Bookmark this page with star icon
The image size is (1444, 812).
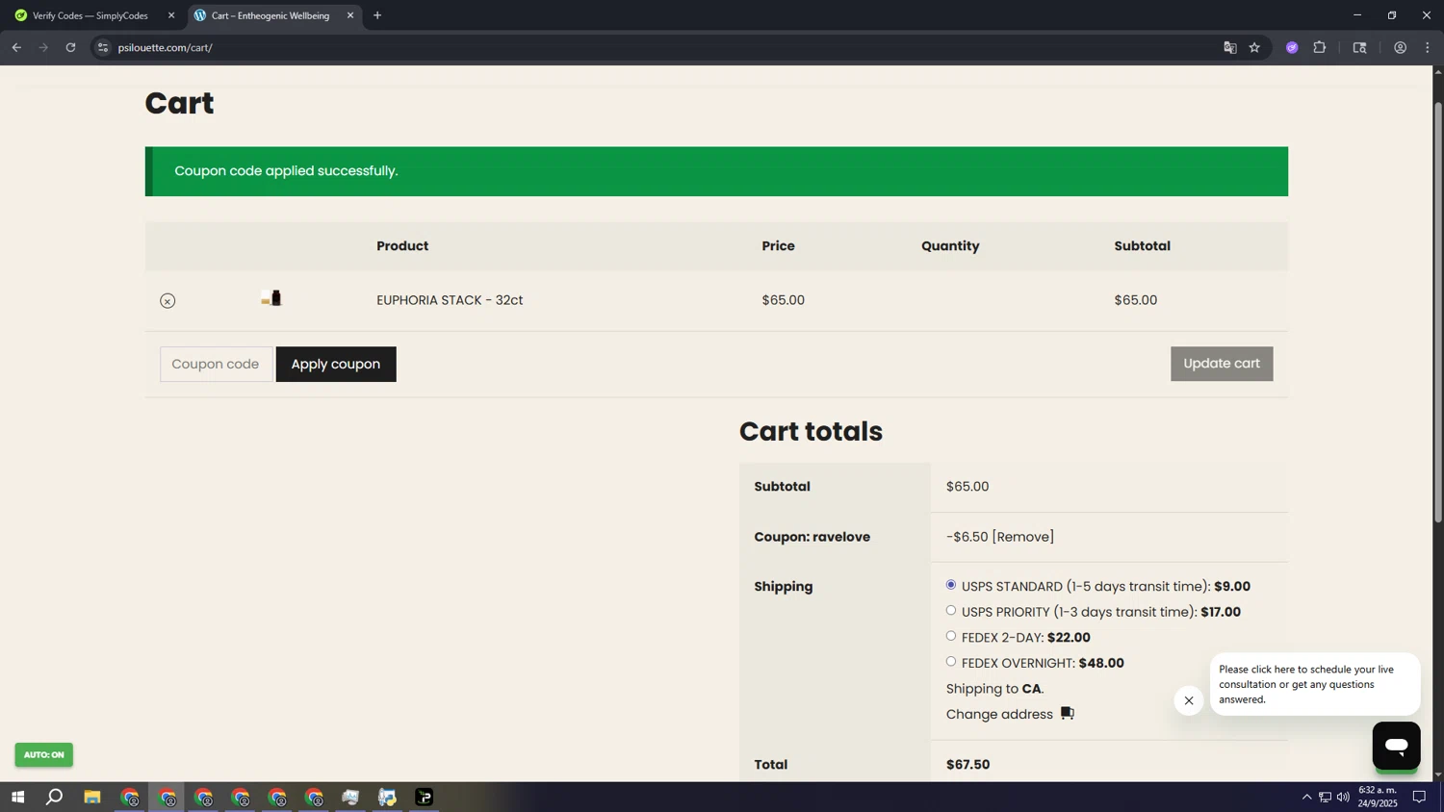[x=1254, y=47]
